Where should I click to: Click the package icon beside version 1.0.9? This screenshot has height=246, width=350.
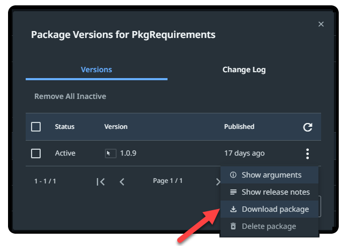[110, 153]
